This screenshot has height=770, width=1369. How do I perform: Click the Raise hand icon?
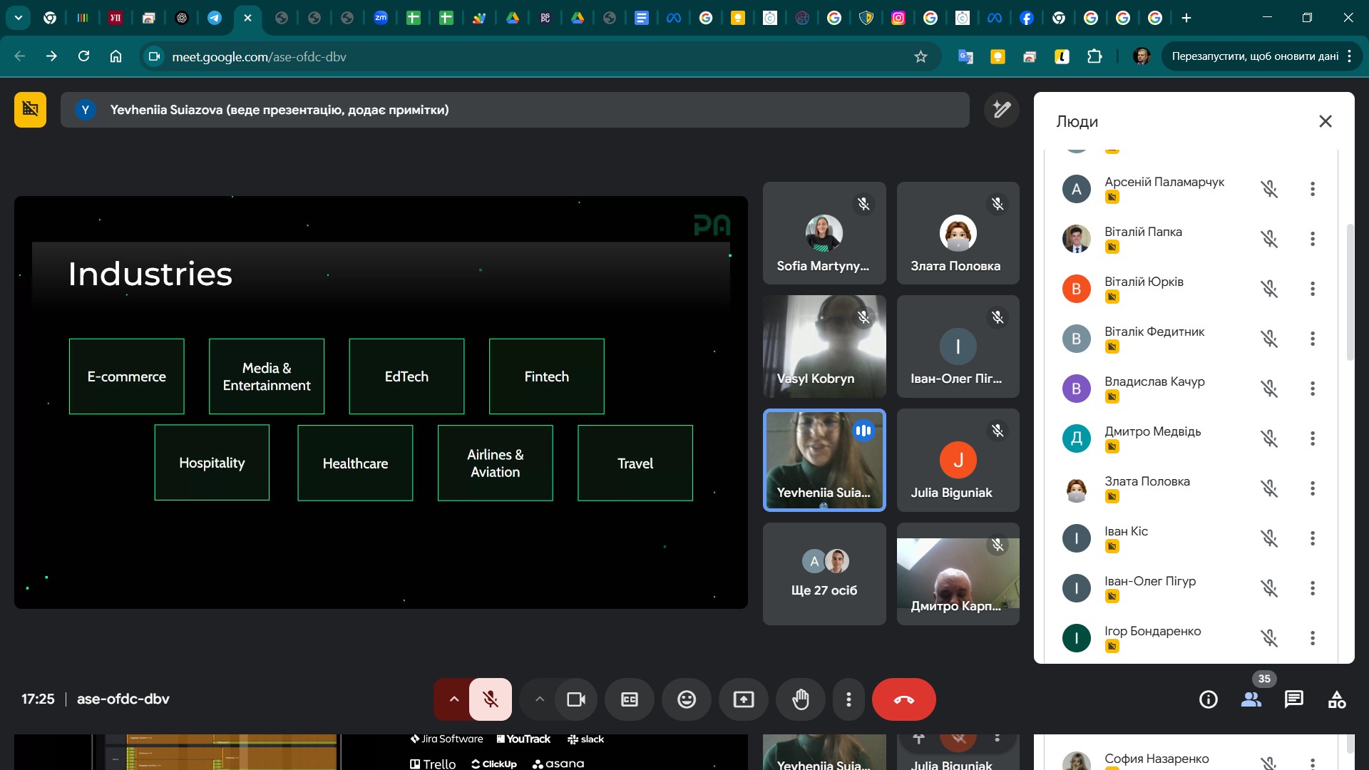pos(800,699)
